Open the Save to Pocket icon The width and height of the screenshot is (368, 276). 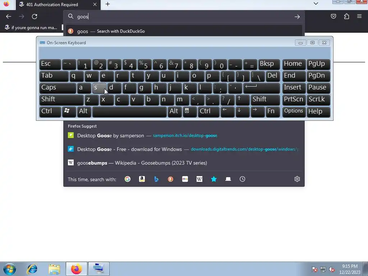(x=333, y=17)
